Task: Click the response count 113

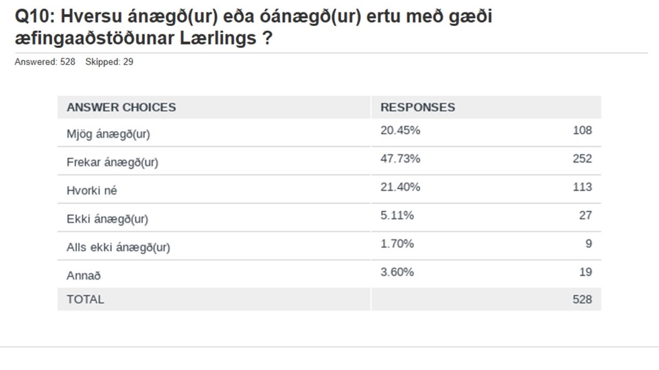Action: (582, 187)
